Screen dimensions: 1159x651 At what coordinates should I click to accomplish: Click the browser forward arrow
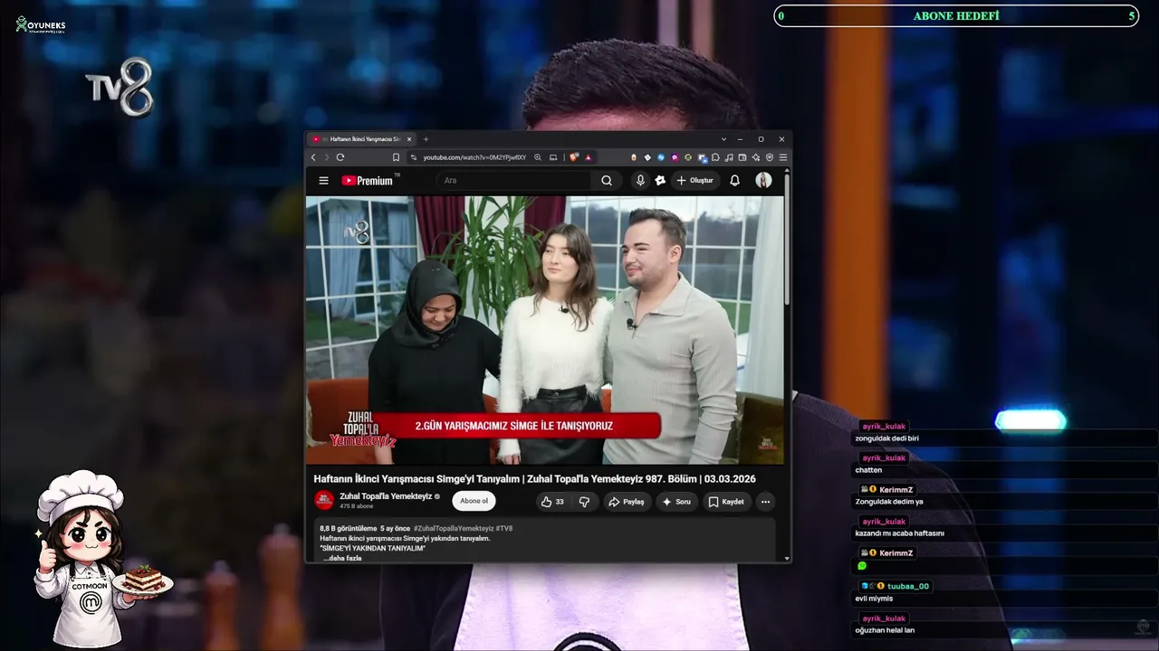(x=326, y=157)
